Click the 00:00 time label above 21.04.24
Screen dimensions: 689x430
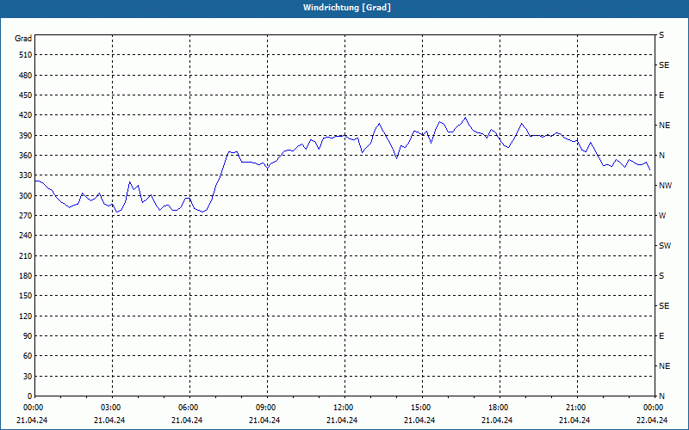[x=32, y=408]
